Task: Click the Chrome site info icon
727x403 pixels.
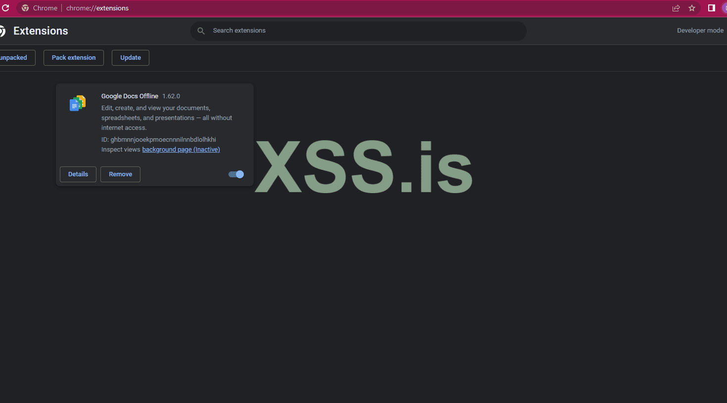Action: [x=25, y=8]
